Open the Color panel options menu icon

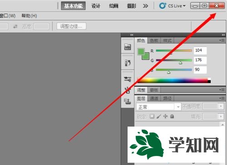point(222,40)
